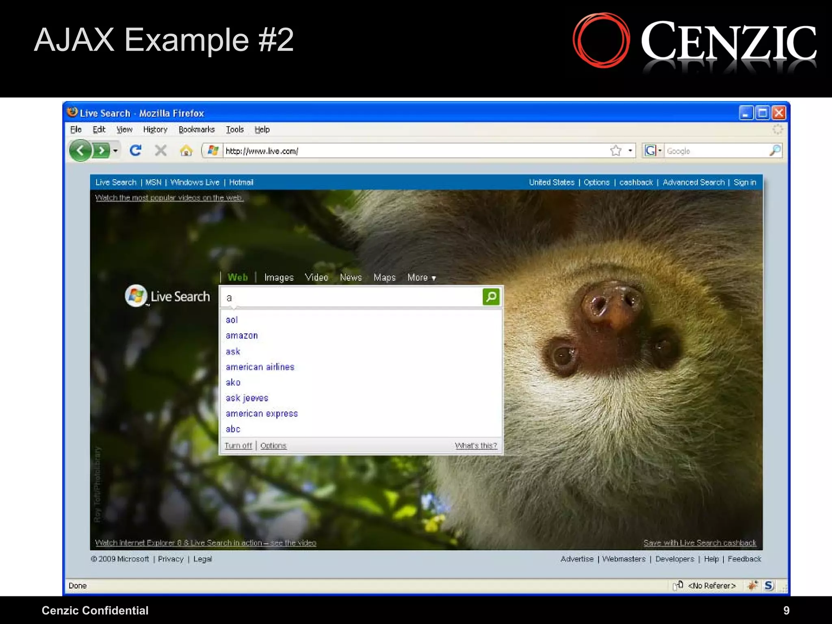This screenshot has width=832, height=624.
Task: Open the View menu
Action: (x=124, y=130)
